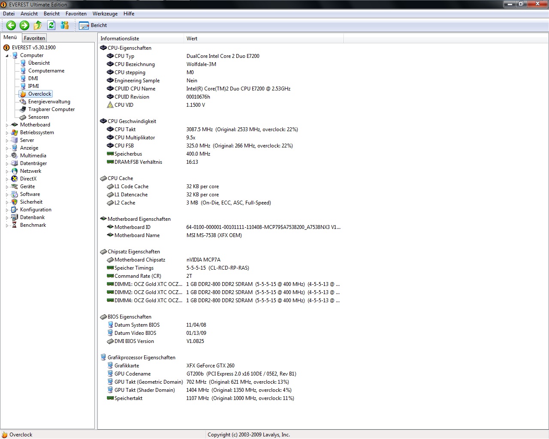Select the Software tree item
549x439 pixels.
[30, 194]
